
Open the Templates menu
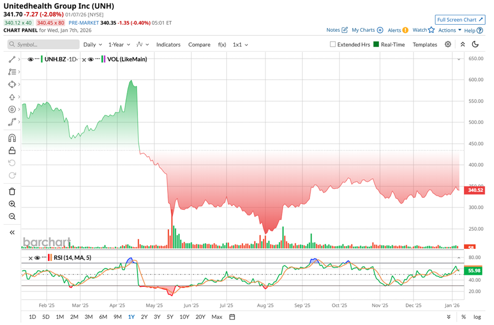(424, 44)
